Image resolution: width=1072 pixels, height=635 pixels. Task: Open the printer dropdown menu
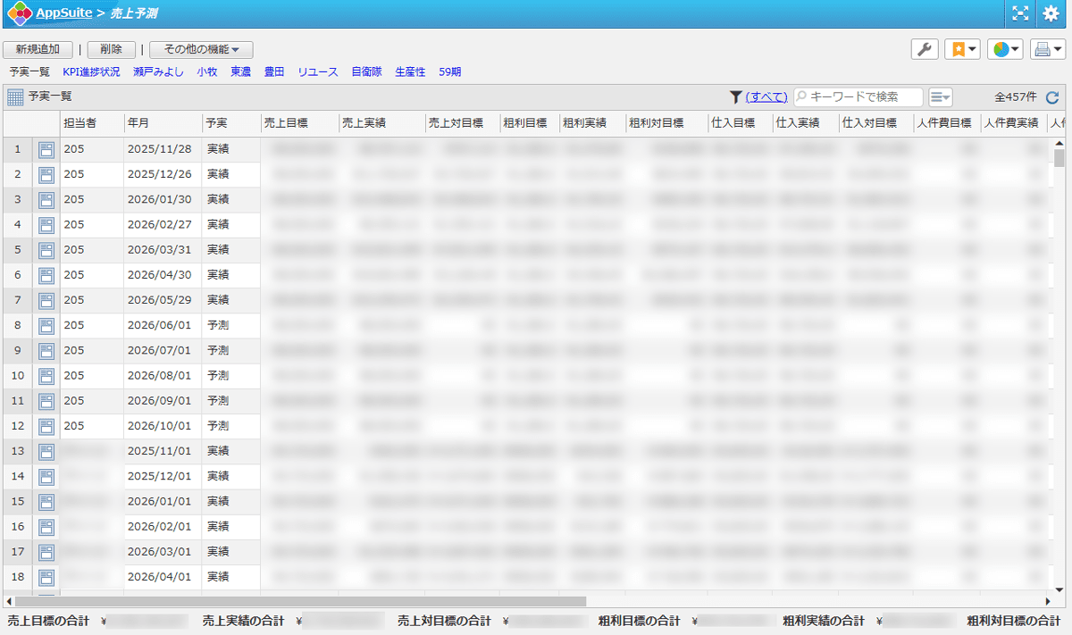click(x=1047, y=50)
